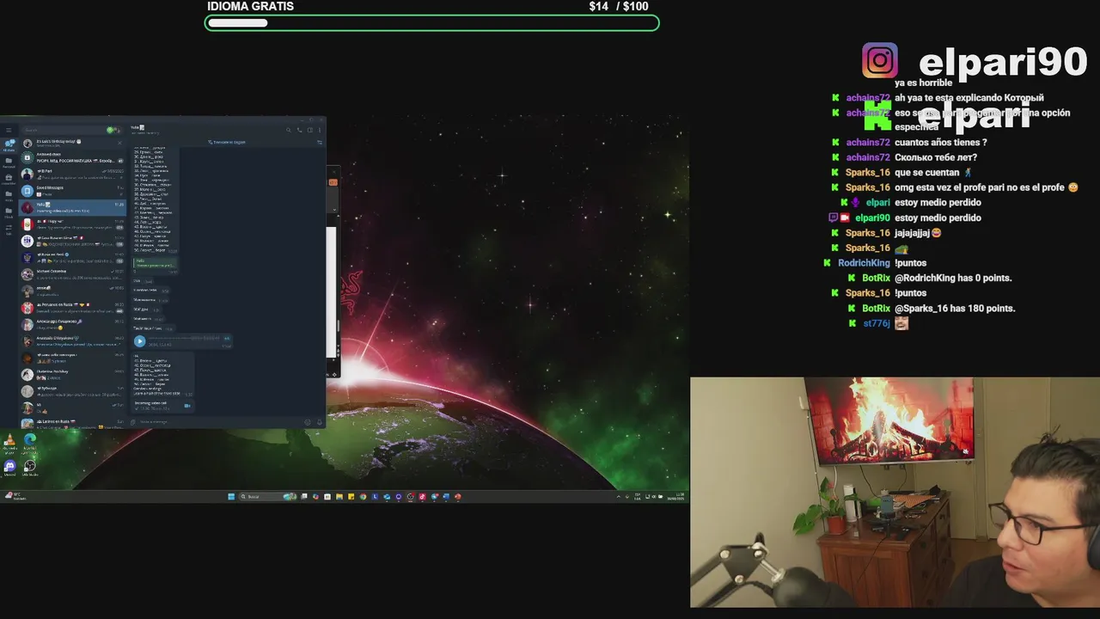
Task: Open Google Chrome from the taskbar
Action: click(x=363, y=496)
